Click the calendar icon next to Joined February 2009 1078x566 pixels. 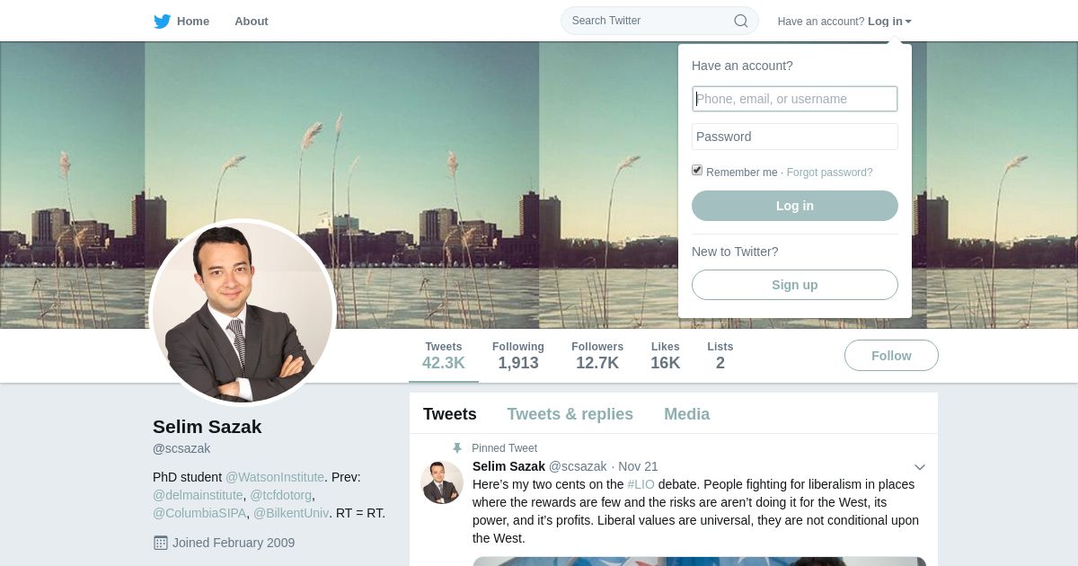tap(161, 543)
